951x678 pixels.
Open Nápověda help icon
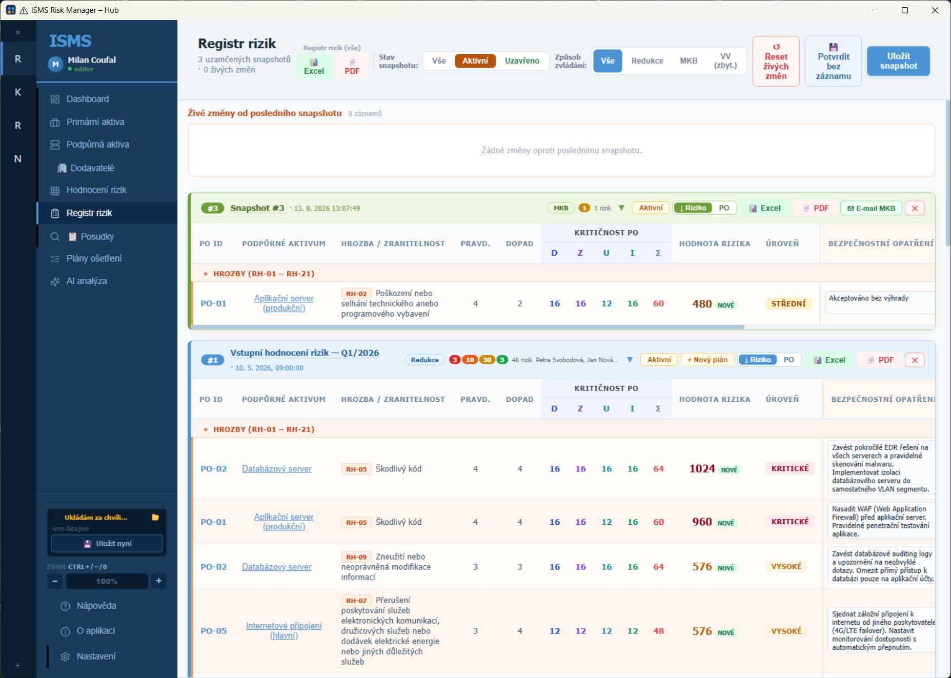point(65,606)
